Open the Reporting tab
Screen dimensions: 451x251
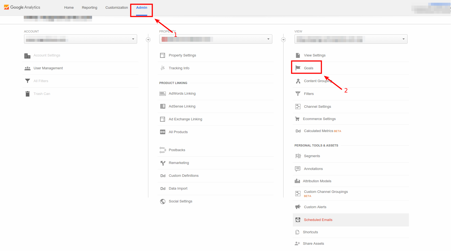click(90, 8)
